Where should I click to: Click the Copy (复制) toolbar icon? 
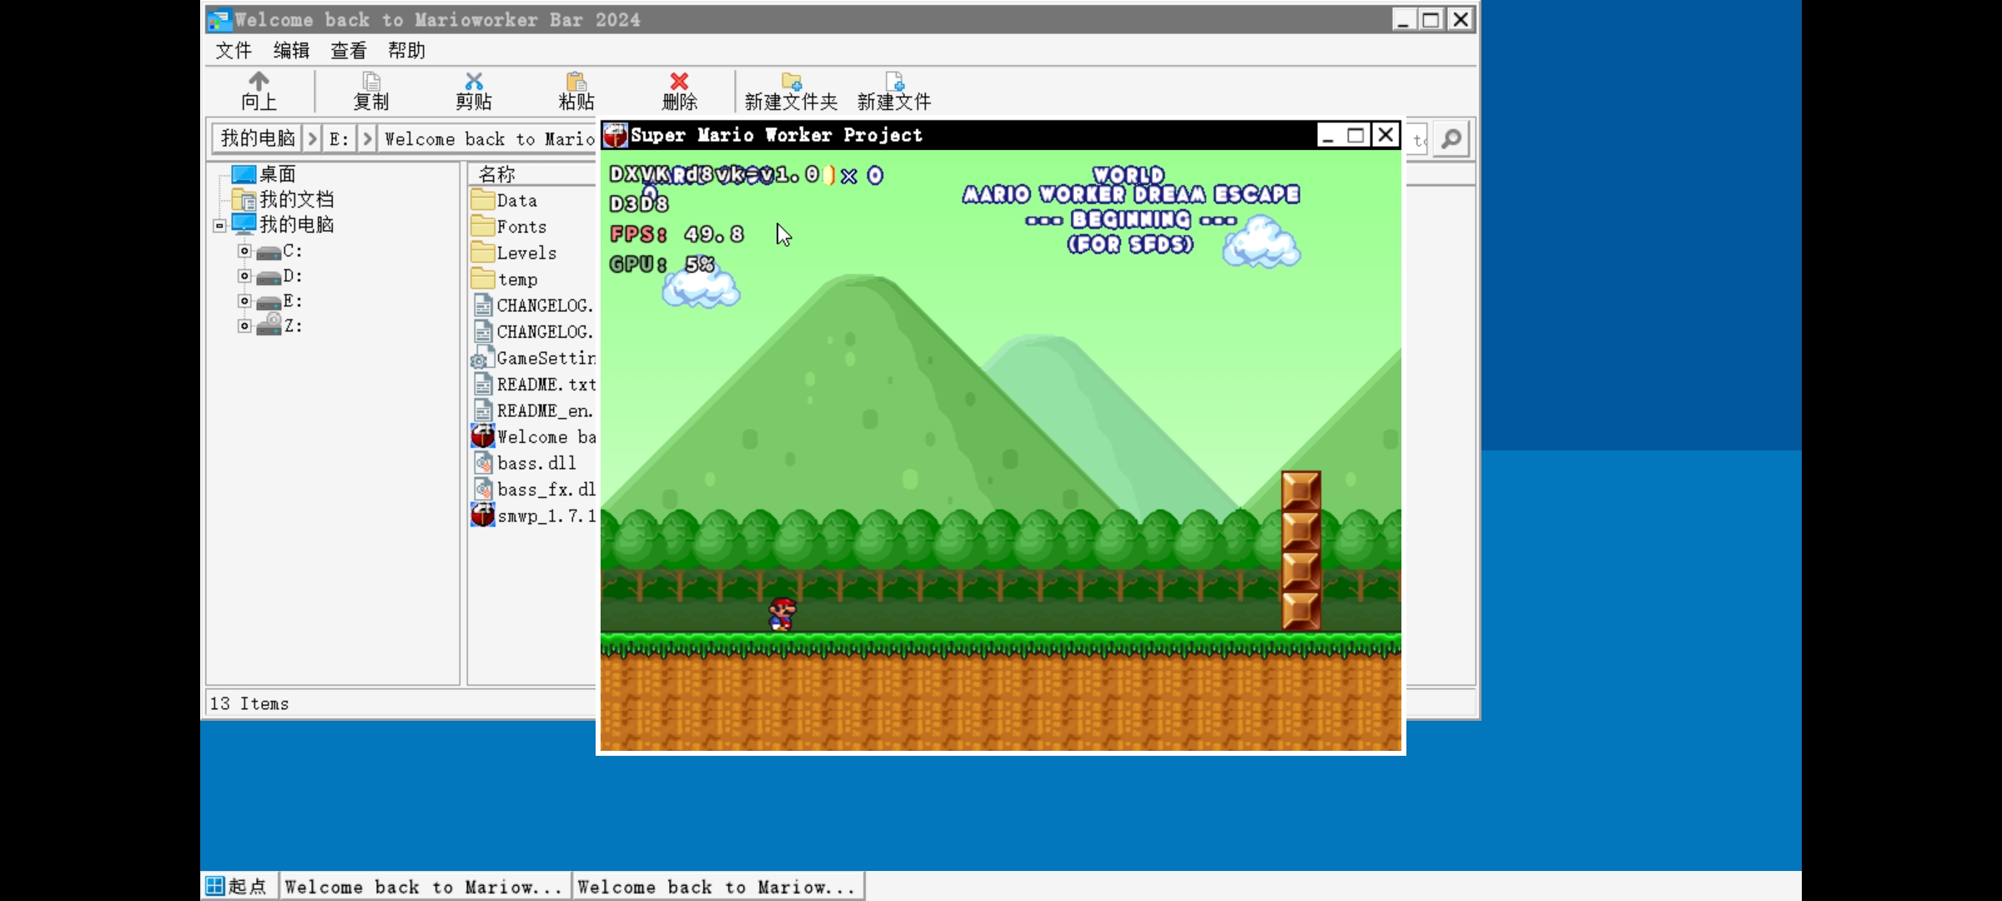pos(371,81)
